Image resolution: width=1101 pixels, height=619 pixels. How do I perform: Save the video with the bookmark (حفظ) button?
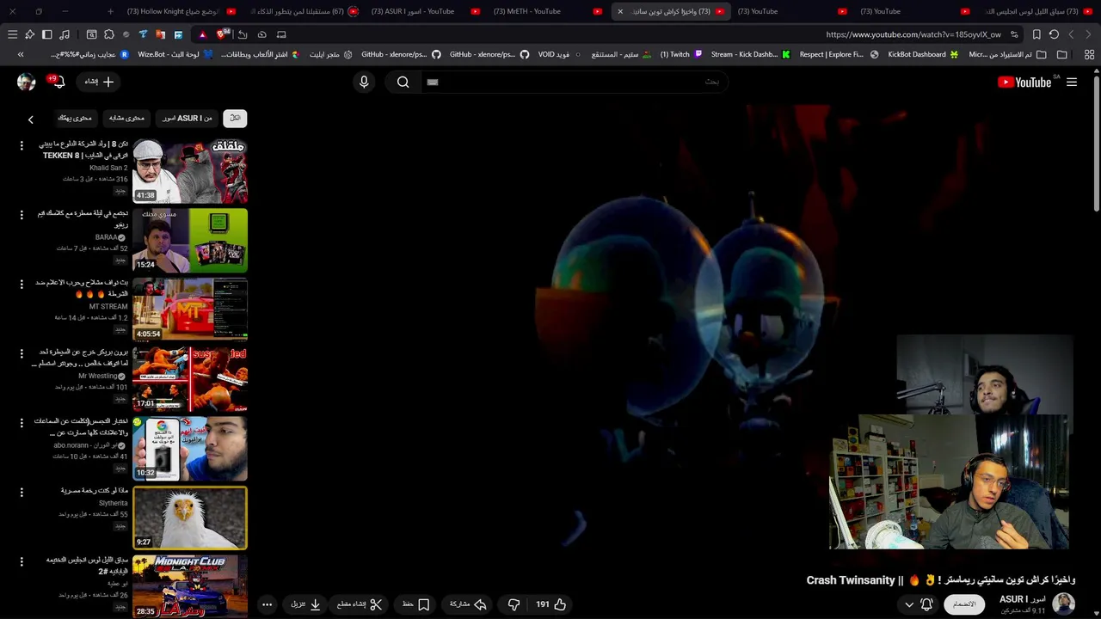(x=416, y=604)
